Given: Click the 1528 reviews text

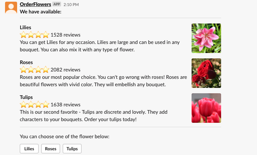Looking at the screenshot, I should click(x=65, y=35).
